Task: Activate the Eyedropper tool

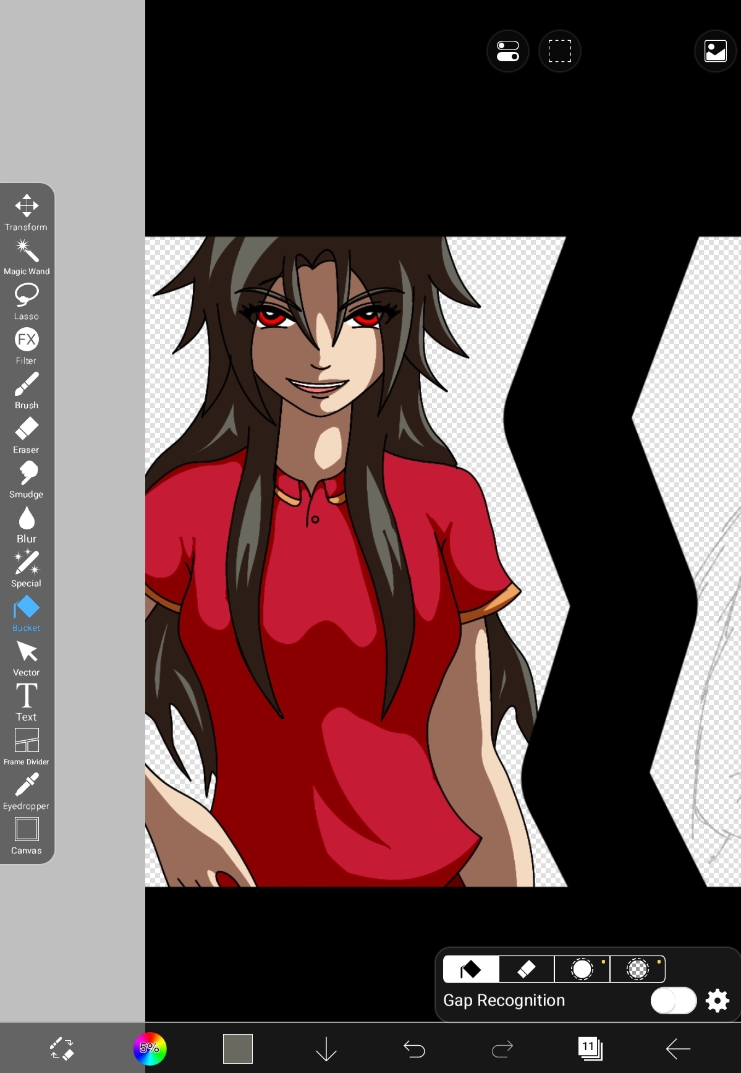Action: click(27, 791)
